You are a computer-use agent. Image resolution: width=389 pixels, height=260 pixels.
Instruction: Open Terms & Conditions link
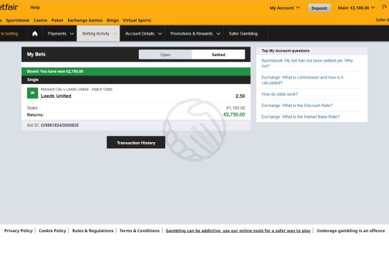[x=140, y=230]
